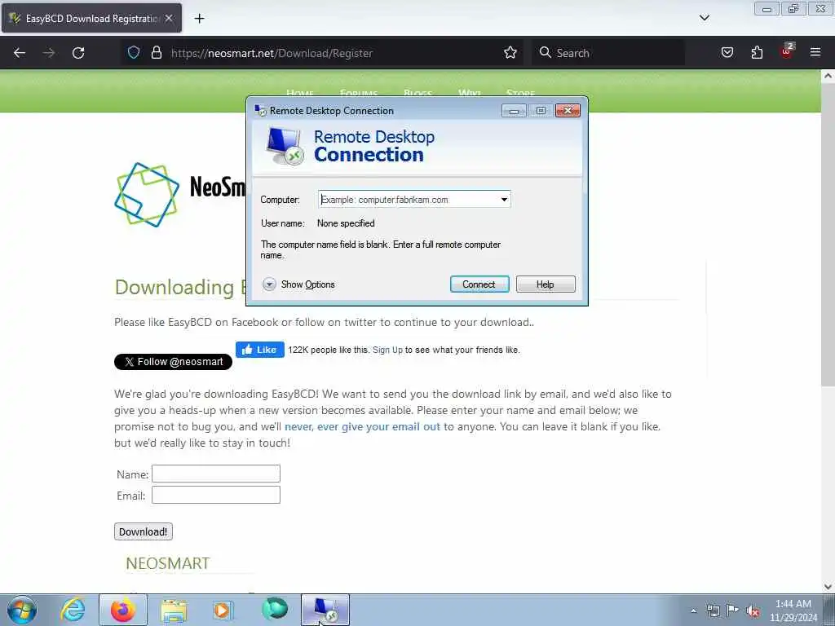Save to Pocket from toolbar
The image size is (835, 626).
727,52
